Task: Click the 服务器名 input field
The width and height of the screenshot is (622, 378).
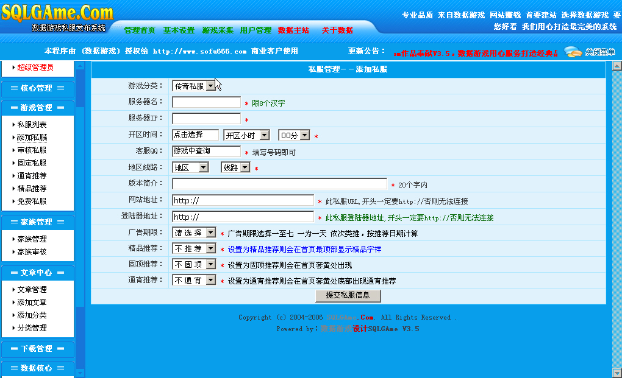Action: point(207,102)
